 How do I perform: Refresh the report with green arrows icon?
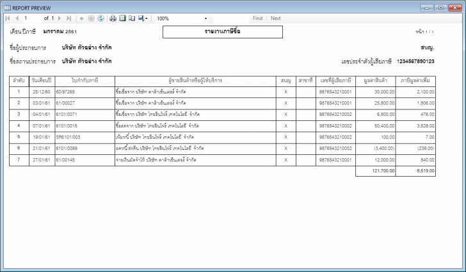click(x=101, y=19)
